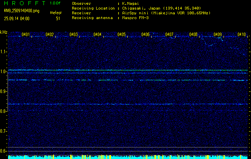Click the 0.7 frequency axis label

tap(4, 131)
